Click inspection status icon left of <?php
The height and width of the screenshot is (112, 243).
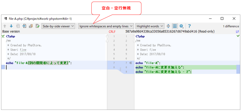(3, 36)
